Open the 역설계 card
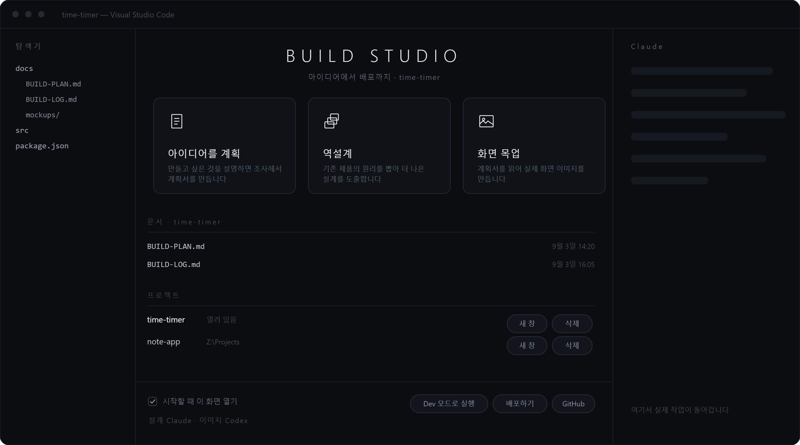Screen dimensions: 800x445 tap(379, 146)
